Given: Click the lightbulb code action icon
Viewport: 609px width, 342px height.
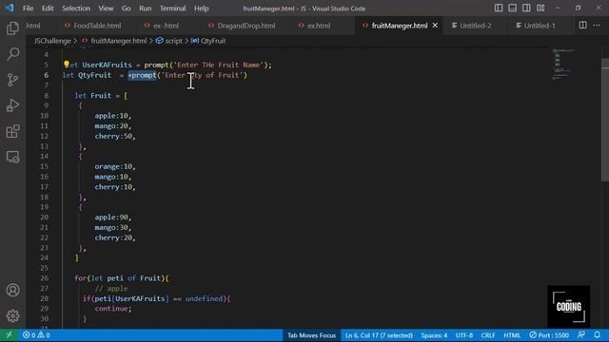Looking at the screenshot, I should [67, 64].
